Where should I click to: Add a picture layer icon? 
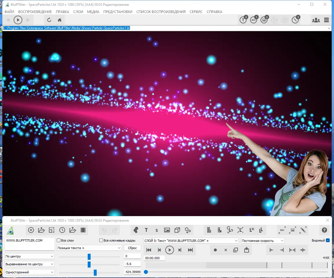[x=167, y=230]
